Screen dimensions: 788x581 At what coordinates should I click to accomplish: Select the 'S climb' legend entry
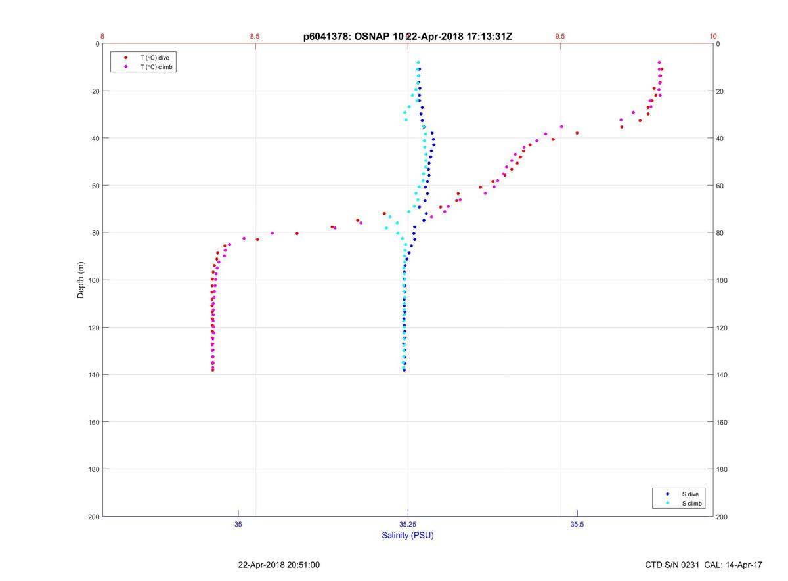point(691,504)
